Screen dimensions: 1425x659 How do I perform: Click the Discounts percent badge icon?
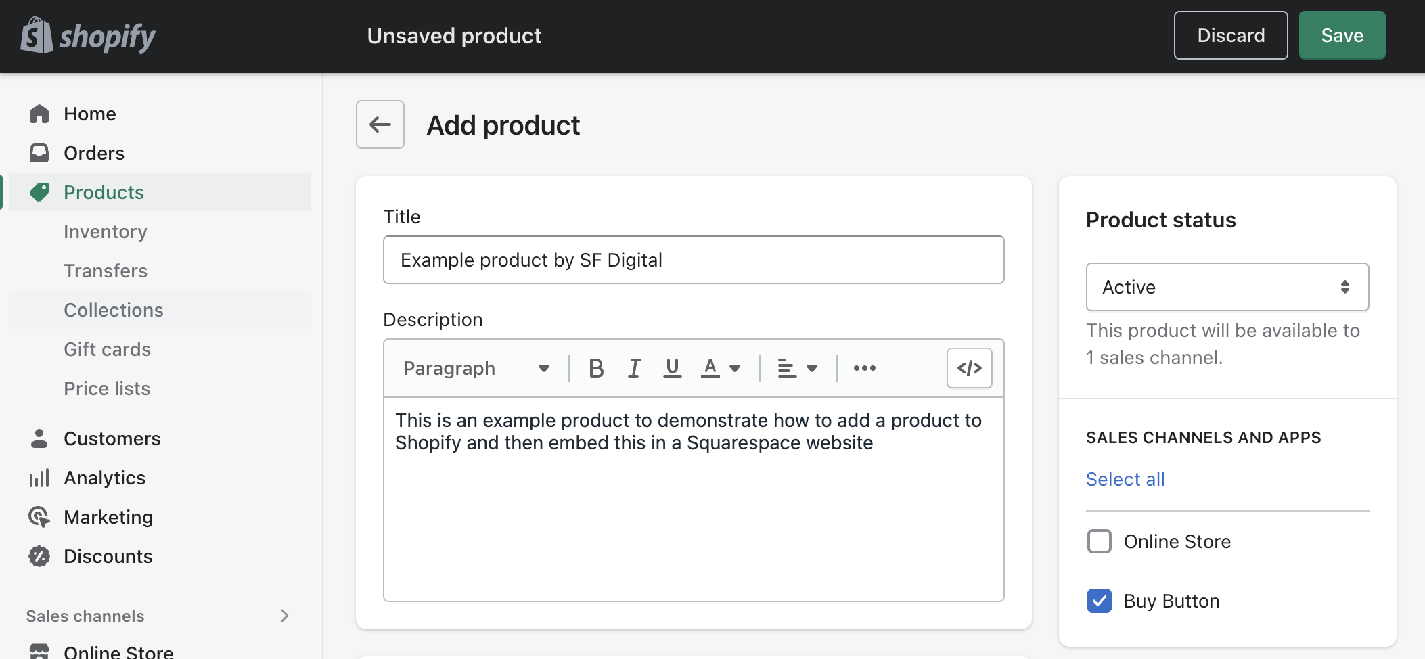pyautogui.click(x=39, y=556)
